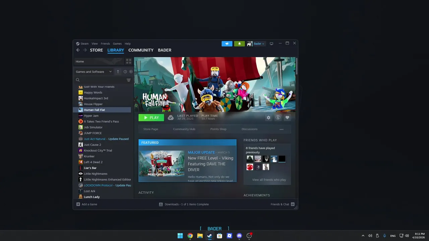Open the green notifications bell
Screen dimensions: 429x241
pyautogui.click(x=239, y=44)
